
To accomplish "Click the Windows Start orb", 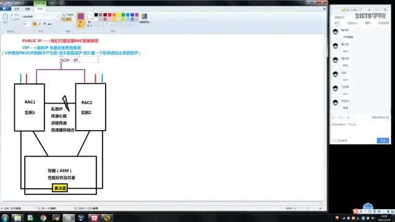I will [5, 218].
